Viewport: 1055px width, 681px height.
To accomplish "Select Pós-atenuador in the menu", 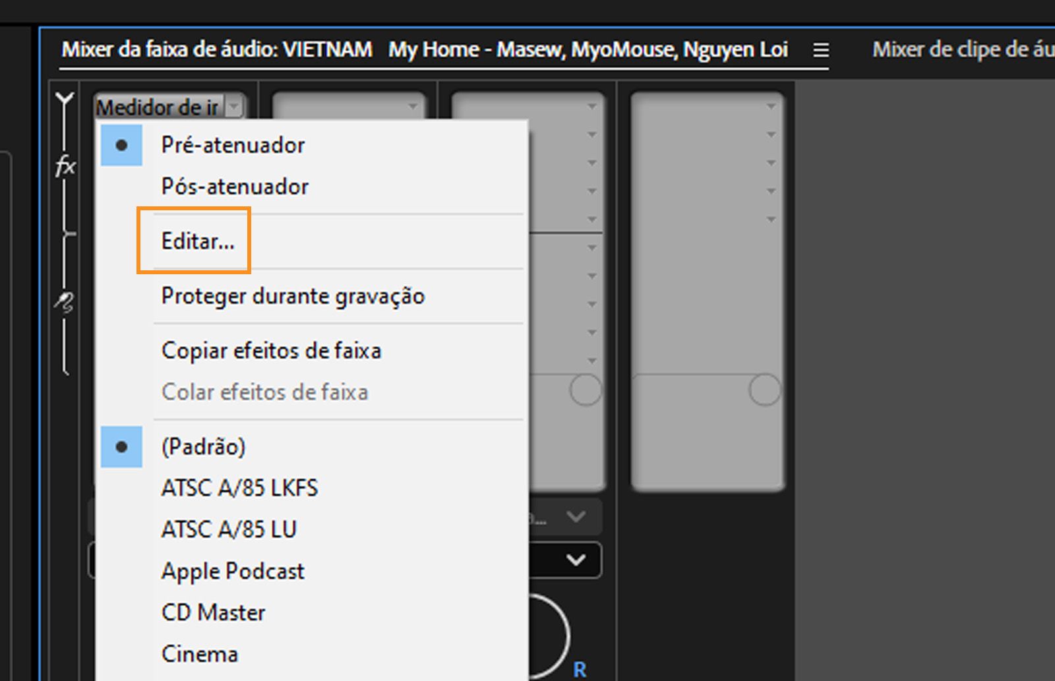I will tap(235, 186).
